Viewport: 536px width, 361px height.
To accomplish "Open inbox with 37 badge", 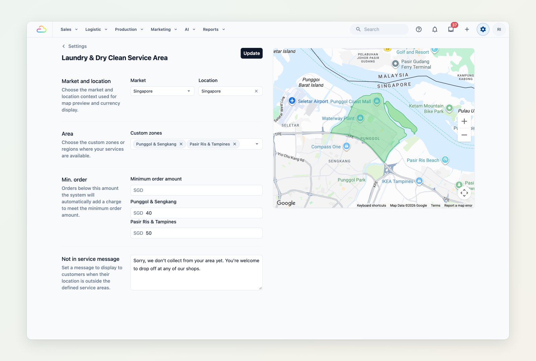I will pyautogui.click(x=451, y=29).
